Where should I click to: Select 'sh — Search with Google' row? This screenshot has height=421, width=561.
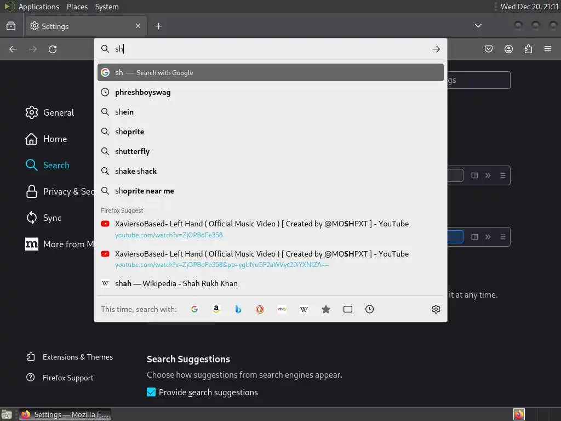coord(271,72)
